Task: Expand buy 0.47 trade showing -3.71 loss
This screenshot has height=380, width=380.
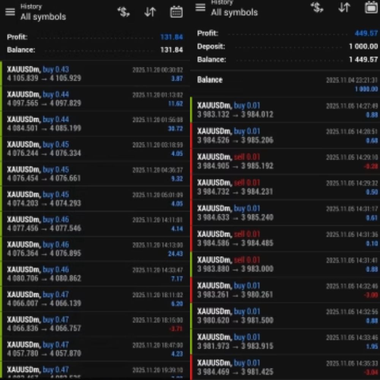Action: [95, 324]
